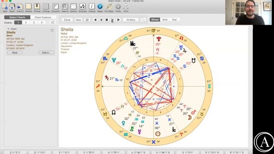Viewport: 274px width, 154px height.
Task: Click the Ic label on the chart
Action: pos(174,130)
